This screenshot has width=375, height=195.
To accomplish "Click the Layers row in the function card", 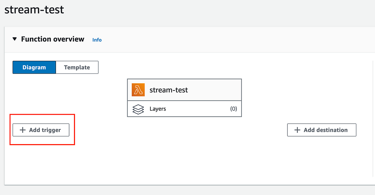I will [184, 109].
